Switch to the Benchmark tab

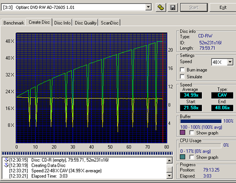tap(13, 23)
